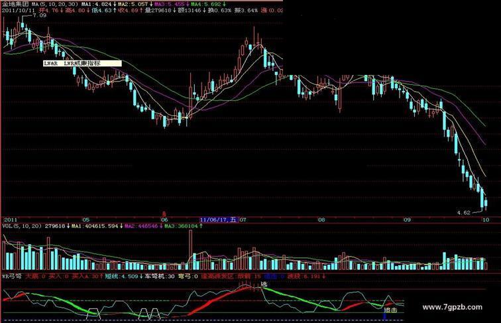
Task: Click the 2011 label on time axis
Action: coord(10,220)
